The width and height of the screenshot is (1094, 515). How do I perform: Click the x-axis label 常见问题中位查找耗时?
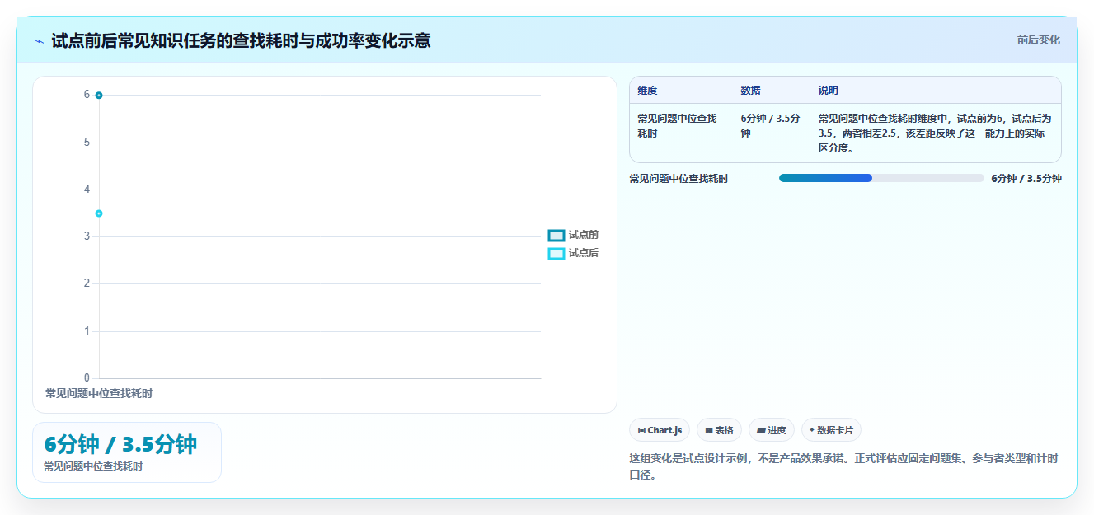tap(99, 394)
